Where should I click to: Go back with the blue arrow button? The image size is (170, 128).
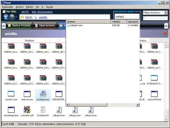[6, 17]
